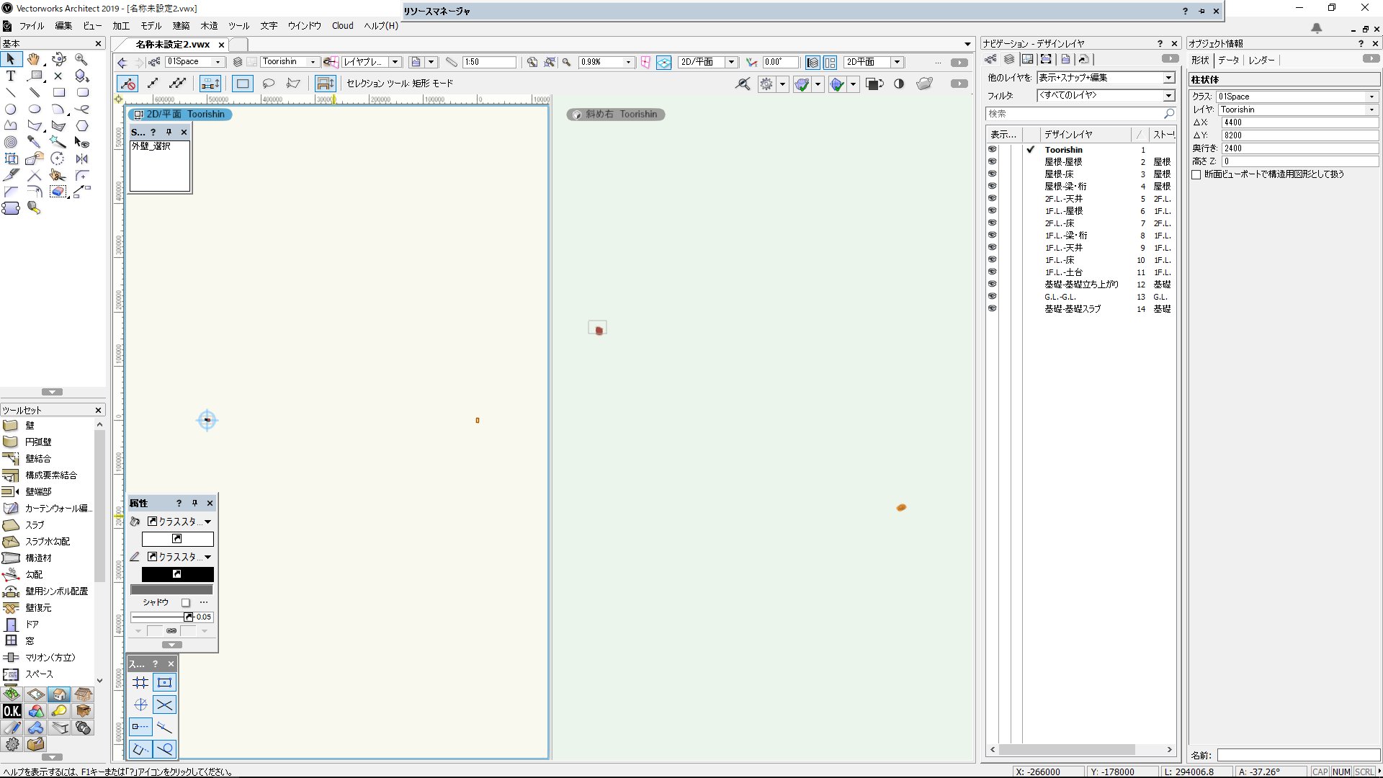Screen dimensions: 1383x778
Task: Select the Rectangle tool
Action: click(58, 92)
